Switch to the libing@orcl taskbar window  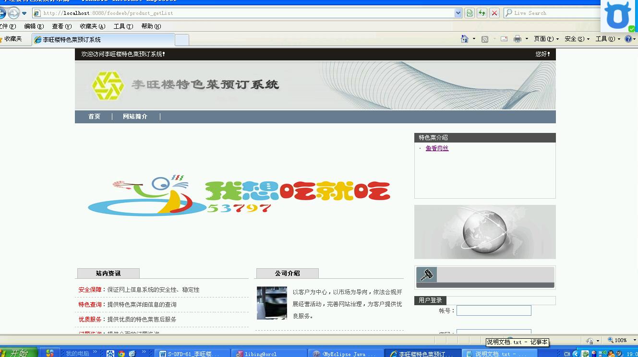[269, 354]
